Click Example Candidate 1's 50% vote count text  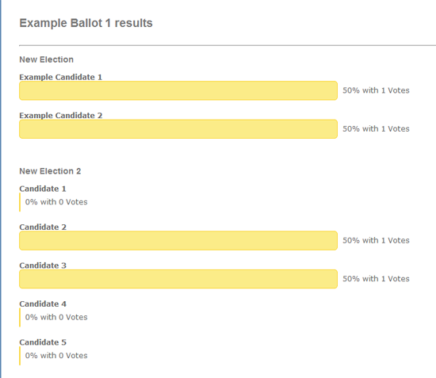click(x=376, y=90)
